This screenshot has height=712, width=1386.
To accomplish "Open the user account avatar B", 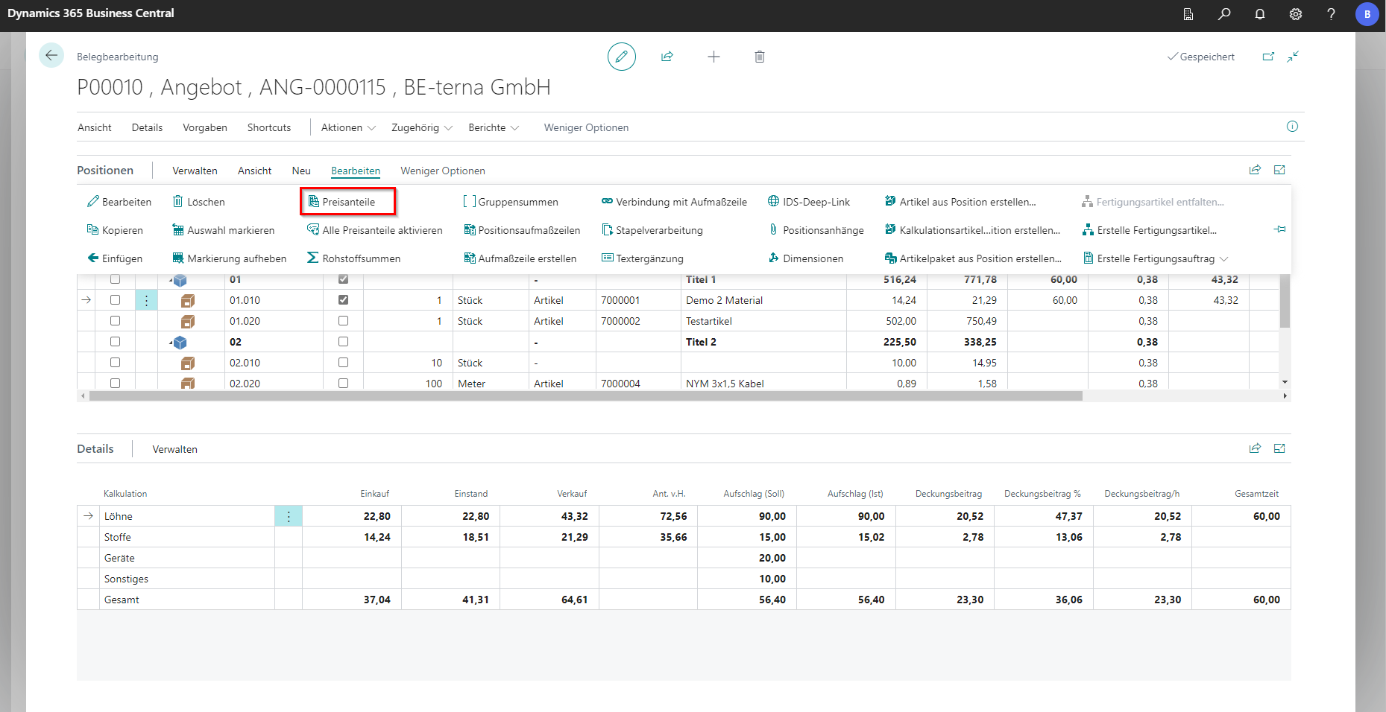I will pos(1367,14).
